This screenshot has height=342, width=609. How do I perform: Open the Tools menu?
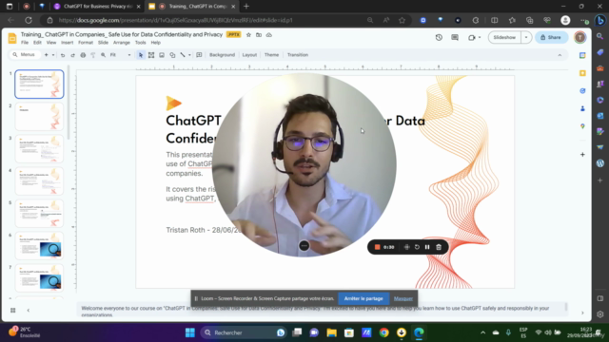click(140, 43)
